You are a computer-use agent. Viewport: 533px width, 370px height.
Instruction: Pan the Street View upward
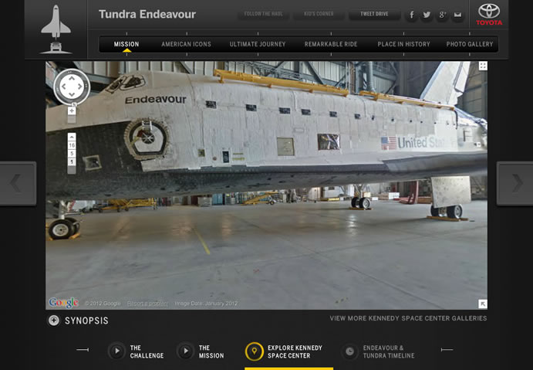[x=72, y=79]
